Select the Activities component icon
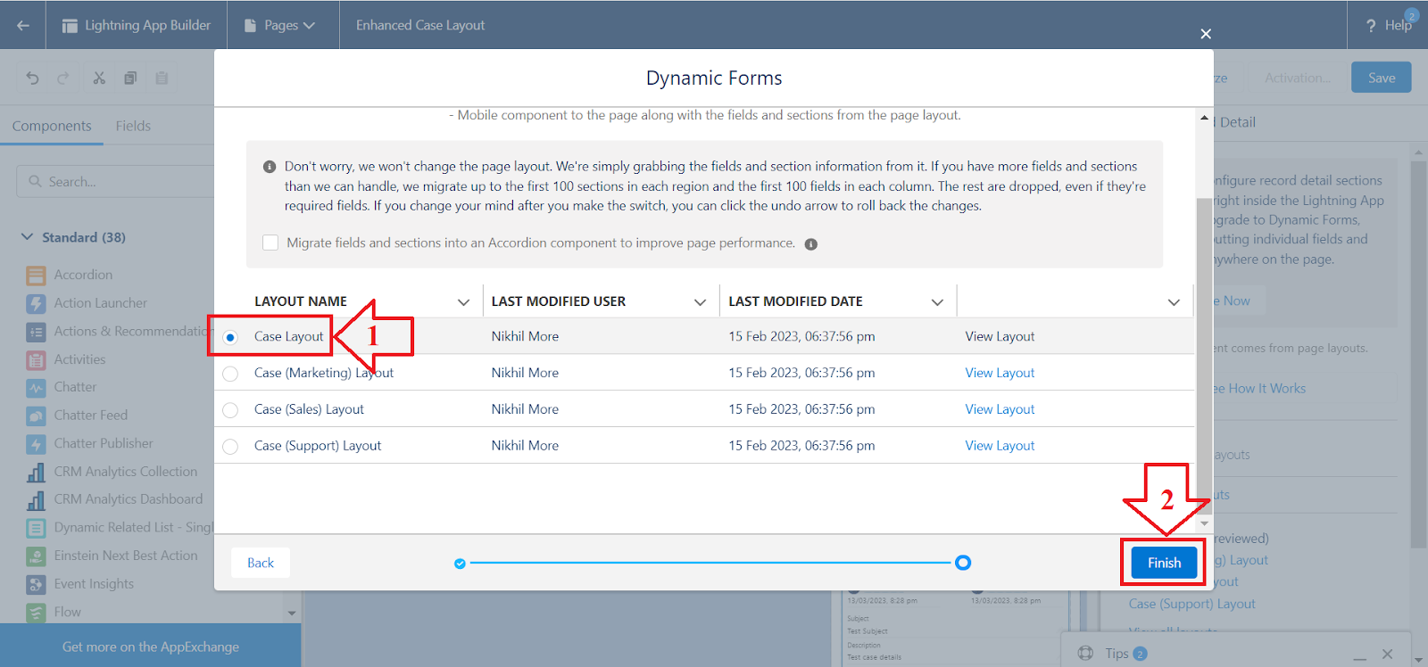1428x667 pixels. [36, 360]
